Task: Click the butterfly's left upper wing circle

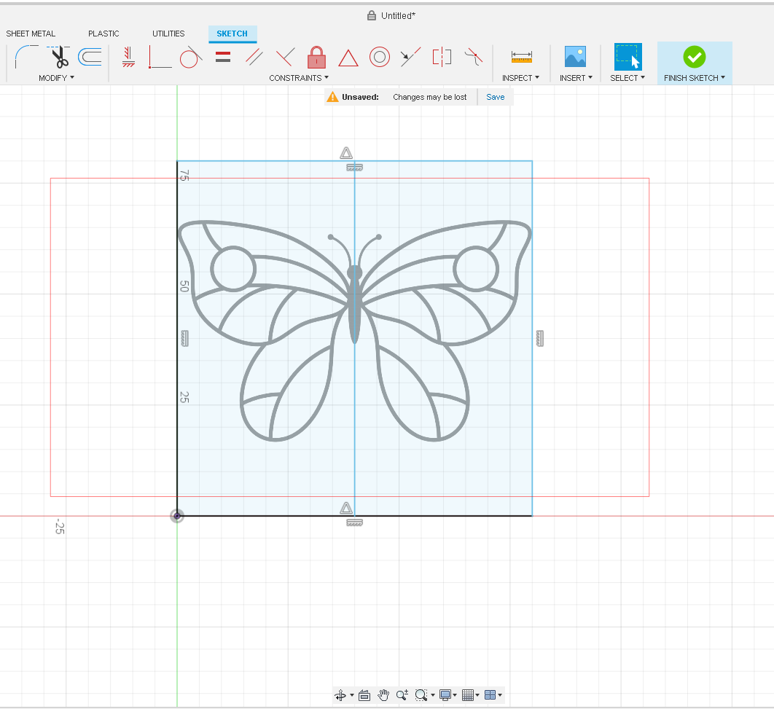Action: coord(233,269)
